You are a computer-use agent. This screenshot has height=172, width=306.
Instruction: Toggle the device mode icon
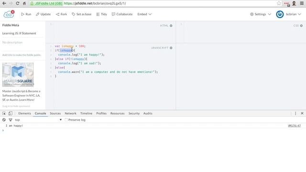click(x=11, y=113)
